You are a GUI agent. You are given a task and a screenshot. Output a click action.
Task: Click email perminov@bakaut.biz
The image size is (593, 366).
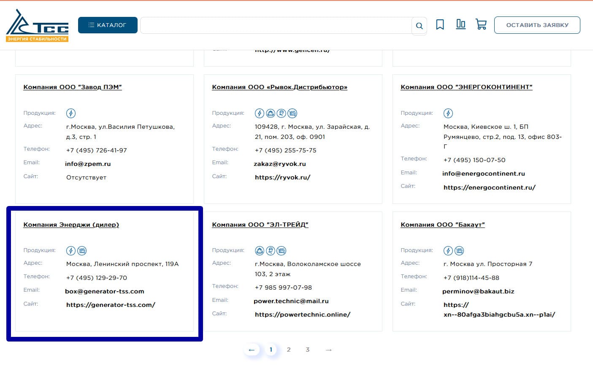[x=478, y=291]
